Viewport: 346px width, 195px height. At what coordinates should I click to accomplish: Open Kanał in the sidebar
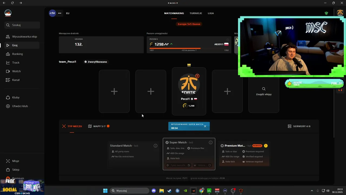(x=22, y=80)
